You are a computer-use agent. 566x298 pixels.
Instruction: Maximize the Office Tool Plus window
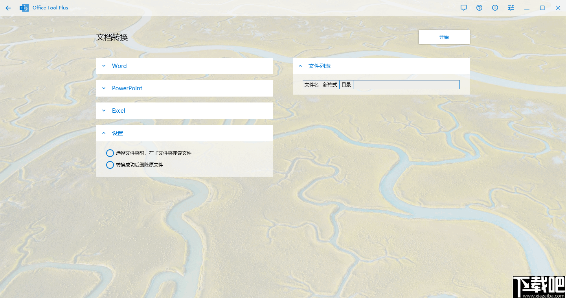click(542, 8)
